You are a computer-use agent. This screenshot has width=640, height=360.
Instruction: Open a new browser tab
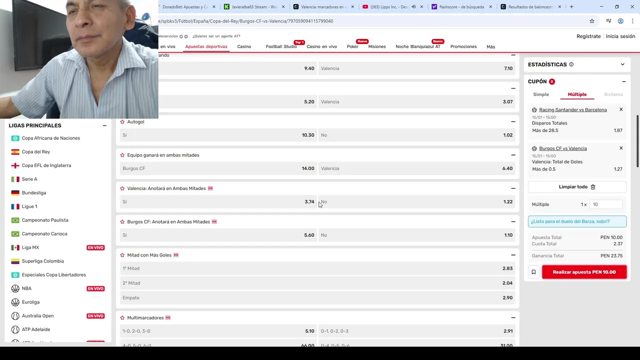571,7
